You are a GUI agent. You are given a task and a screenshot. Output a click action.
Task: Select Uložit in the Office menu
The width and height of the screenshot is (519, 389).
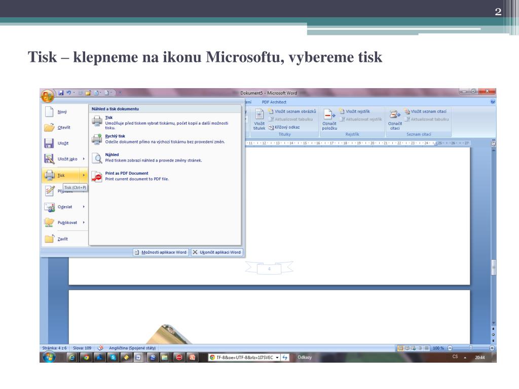[x=64, y=143]
